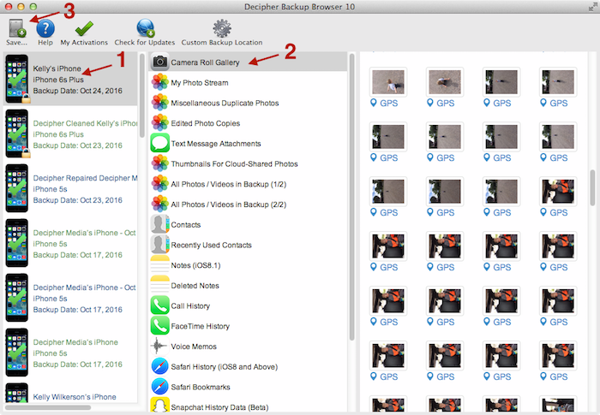Click the Deleted Notes notepad icon
The height and width of the screenshot is (415, 600).
point(160,285)
